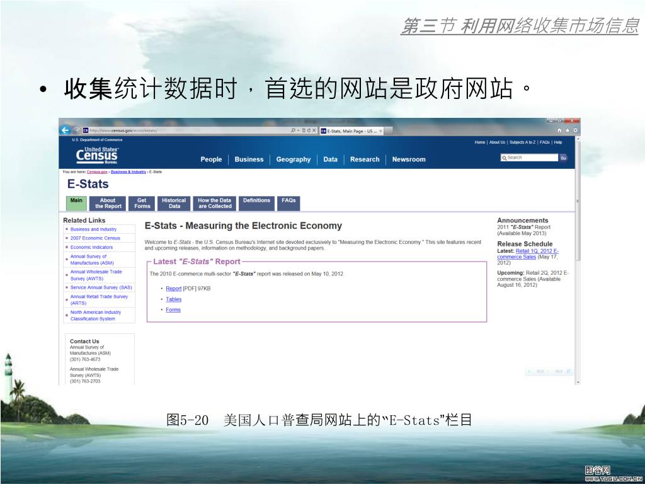Viewport: 645px width, 484px height.
Task: Open the Report PDF link
Action: (x=173, y=289)
